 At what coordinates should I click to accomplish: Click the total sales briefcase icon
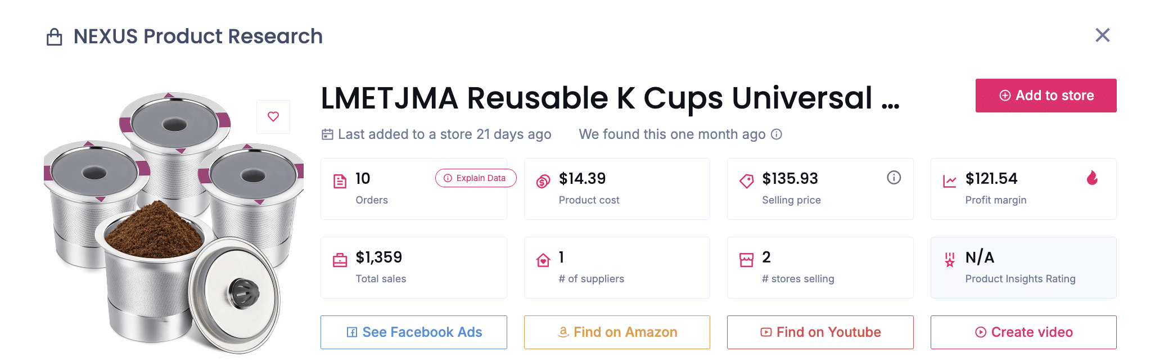(x=340, y=259)
